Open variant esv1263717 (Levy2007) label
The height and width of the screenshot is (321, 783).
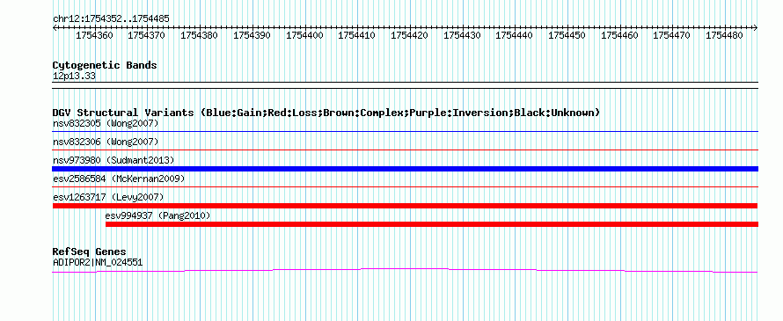coord(108,197)
